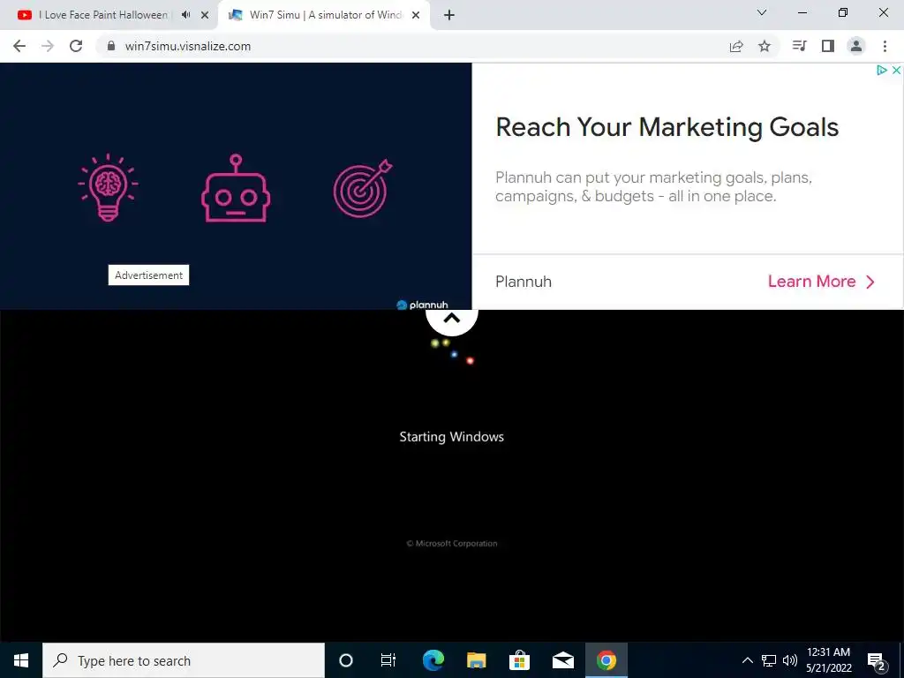904x678 pixels.
Task: Click the robot icon in the ad
Action: (236, 188)
